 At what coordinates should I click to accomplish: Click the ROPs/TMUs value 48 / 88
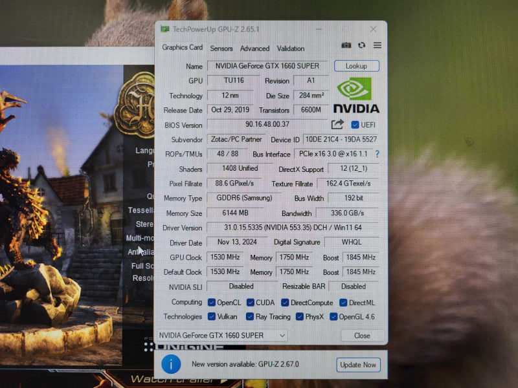(228, 154)
